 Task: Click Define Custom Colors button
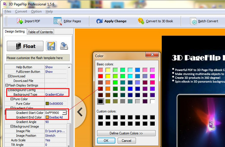[126, 133]
